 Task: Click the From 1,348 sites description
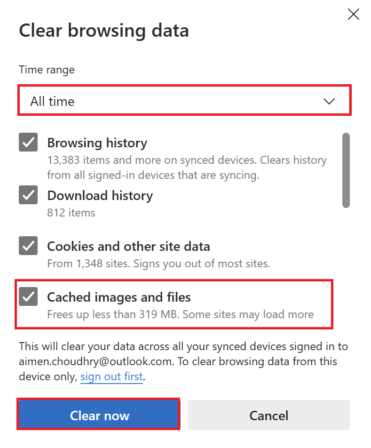[158, 264]
